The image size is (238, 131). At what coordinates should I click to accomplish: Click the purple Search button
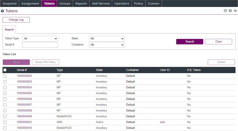[190, 41]
